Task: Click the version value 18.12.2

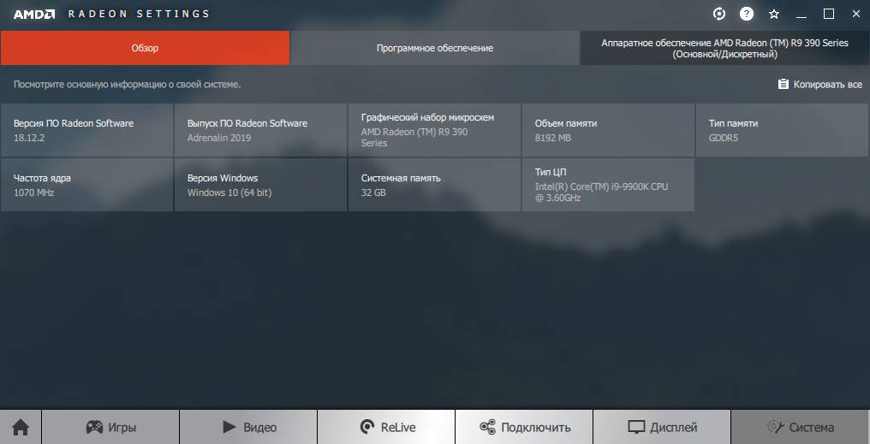Action: point(29,138)
